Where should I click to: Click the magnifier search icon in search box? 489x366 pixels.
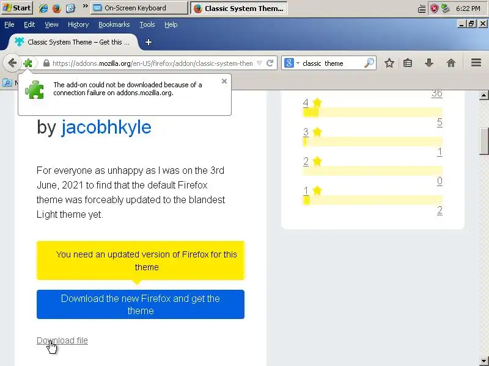pyautogui.click(x=369, y=63)
